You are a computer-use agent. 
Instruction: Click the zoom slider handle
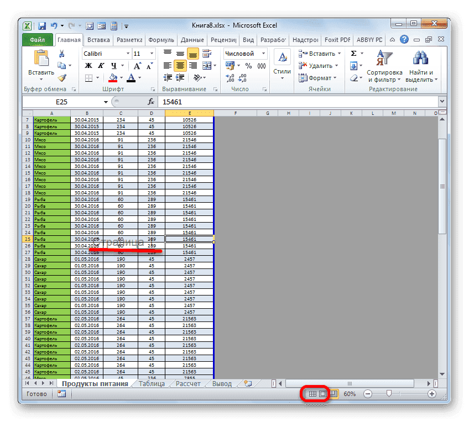click(389, 394)
